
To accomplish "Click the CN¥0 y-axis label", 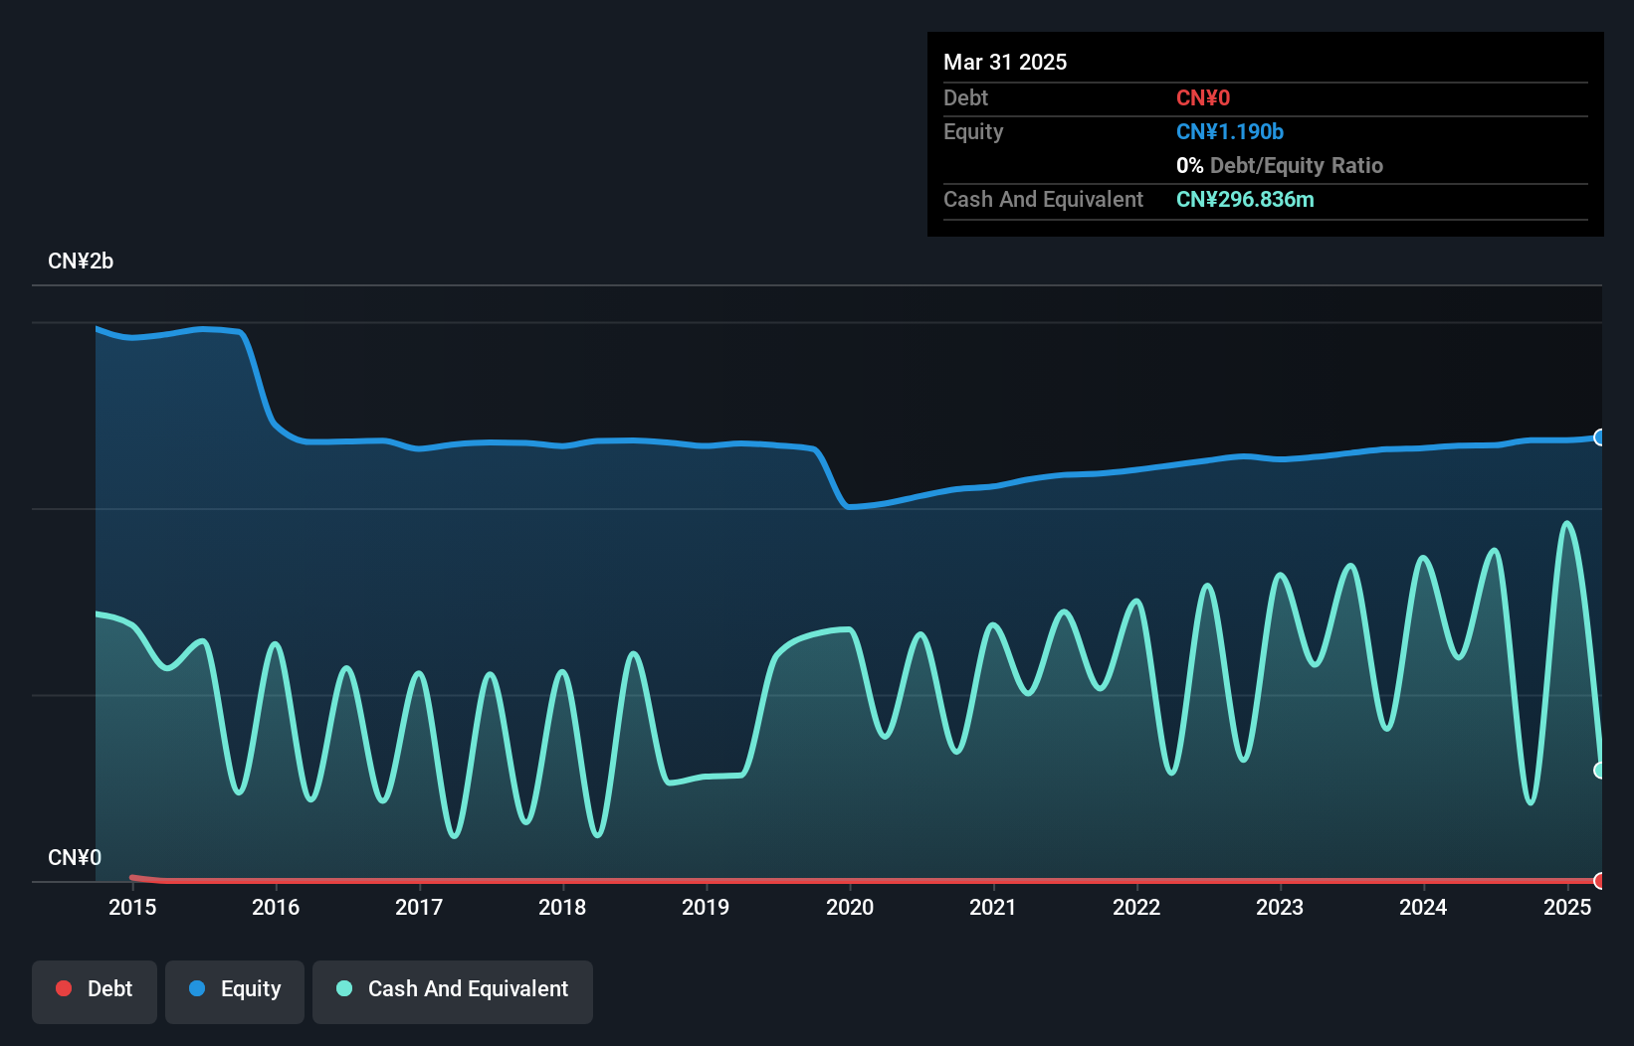I will pyautogui.click(x=75, y=858).
